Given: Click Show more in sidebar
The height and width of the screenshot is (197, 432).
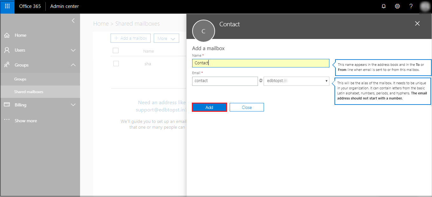Looking at the screenshot, I should click(x=26, y=121).
